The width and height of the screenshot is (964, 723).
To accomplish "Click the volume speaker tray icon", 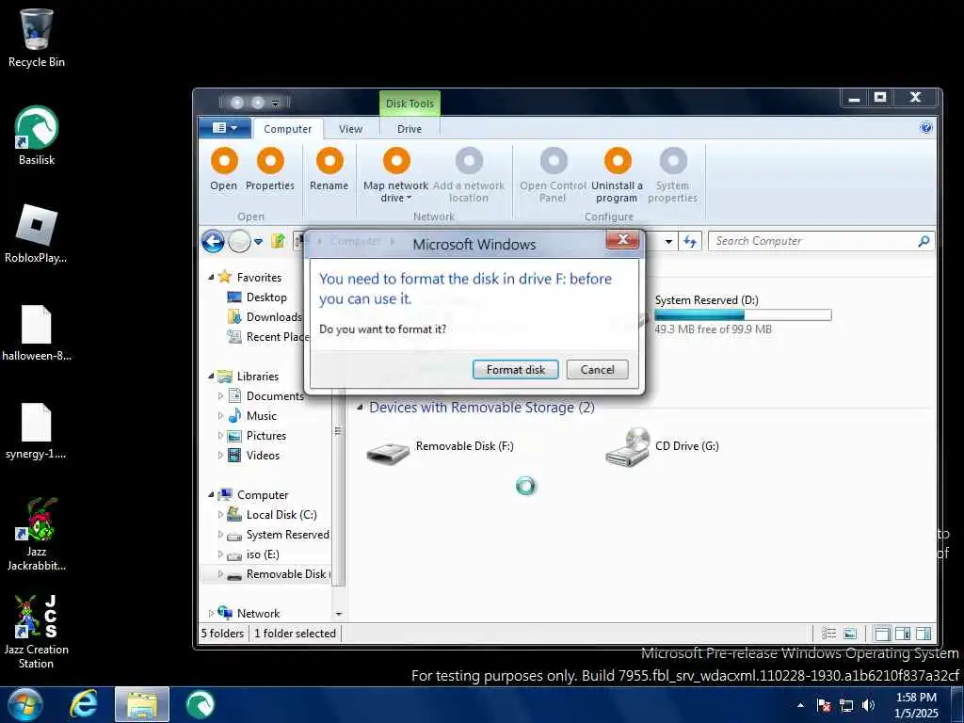I will [868, 705].
